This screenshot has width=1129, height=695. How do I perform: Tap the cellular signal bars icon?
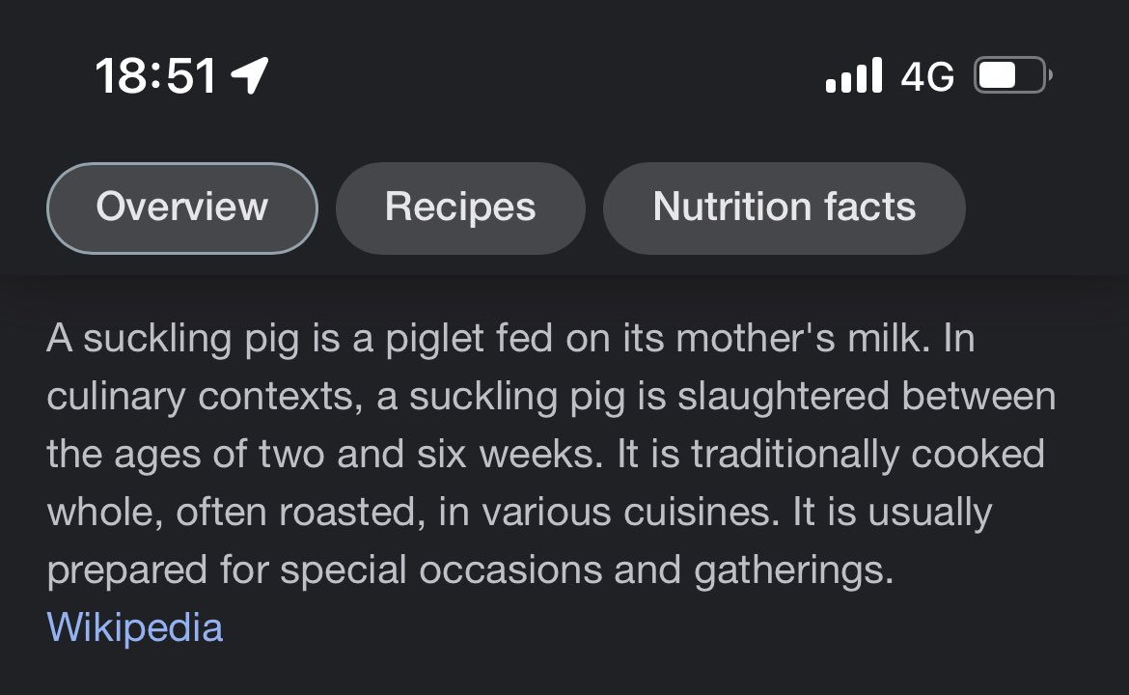[854, 75]
